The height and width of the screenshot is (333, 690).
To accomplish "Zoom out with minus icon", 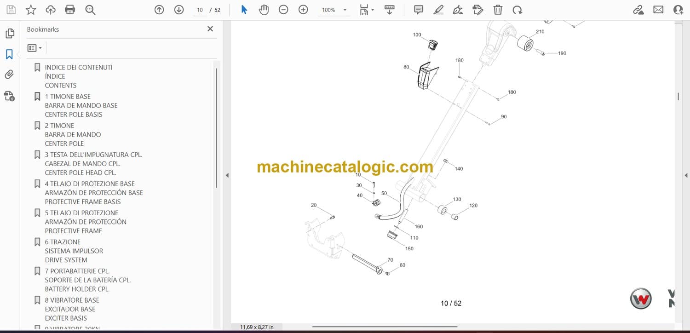I will 283,10.
